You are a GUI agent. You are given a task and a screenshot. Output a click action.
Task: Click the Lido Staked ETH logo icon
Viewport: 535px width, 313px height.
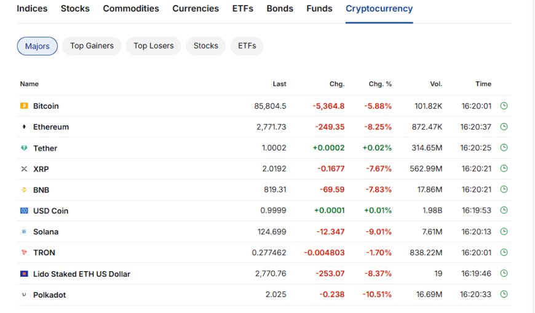(24, 274)
